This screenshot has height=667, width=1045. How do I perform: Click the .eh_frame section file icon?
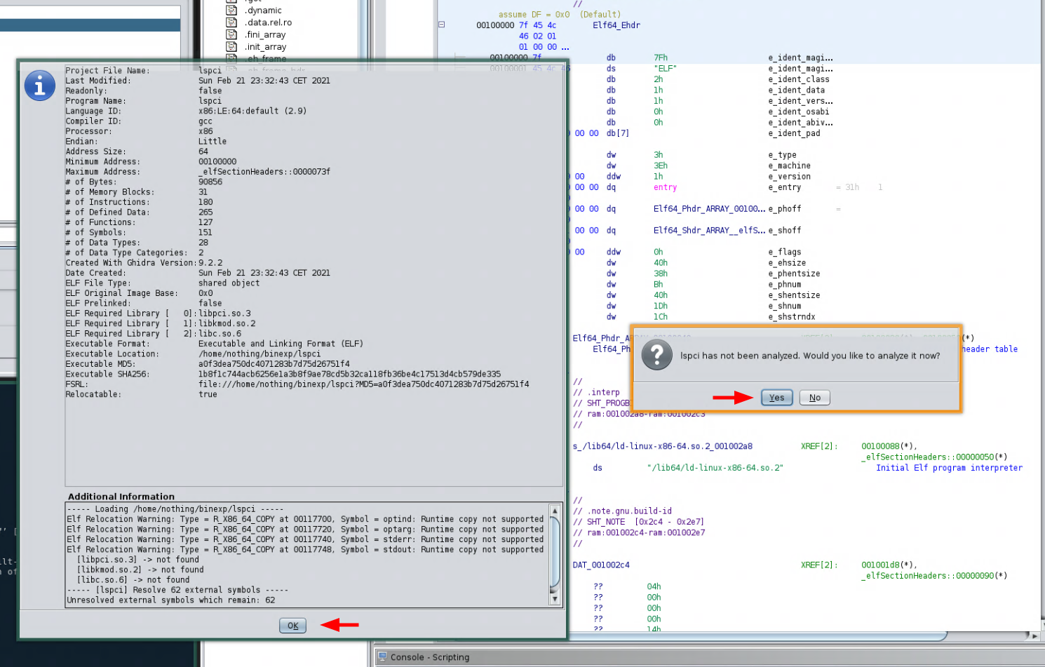(x=231, y=58)
